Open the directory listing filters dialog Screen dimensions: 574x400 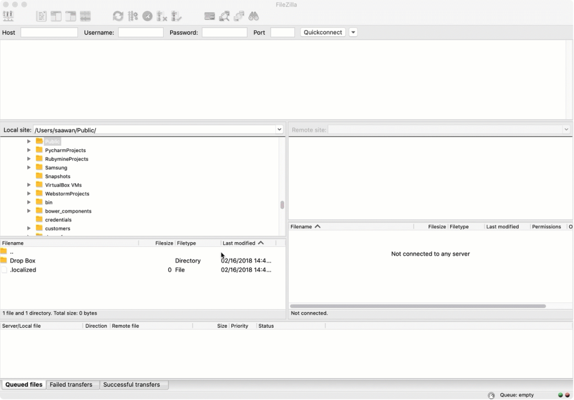209,16
